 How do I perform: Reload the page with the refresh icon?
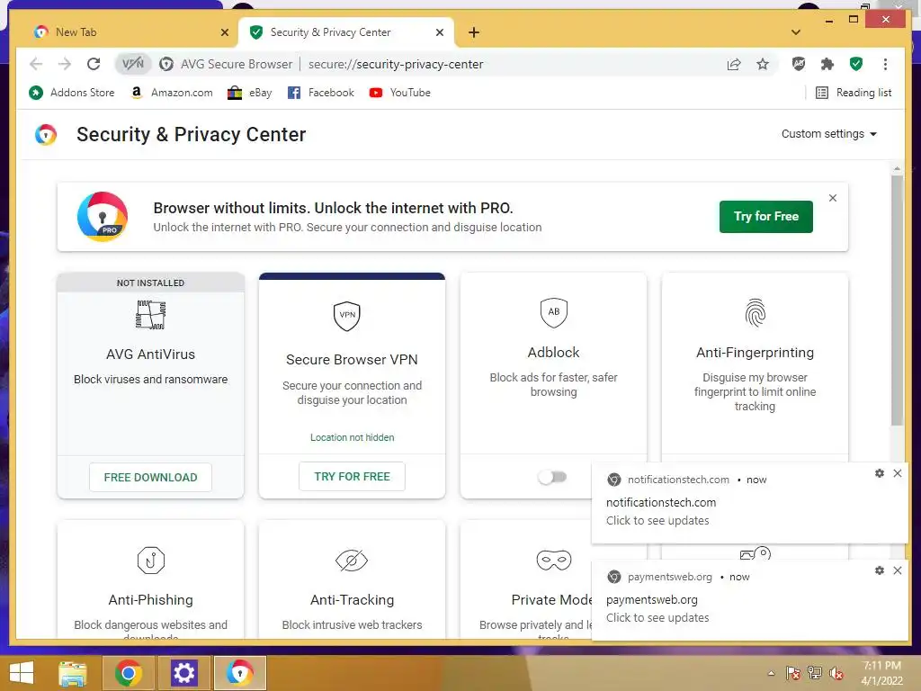click(x=94, y=64)
